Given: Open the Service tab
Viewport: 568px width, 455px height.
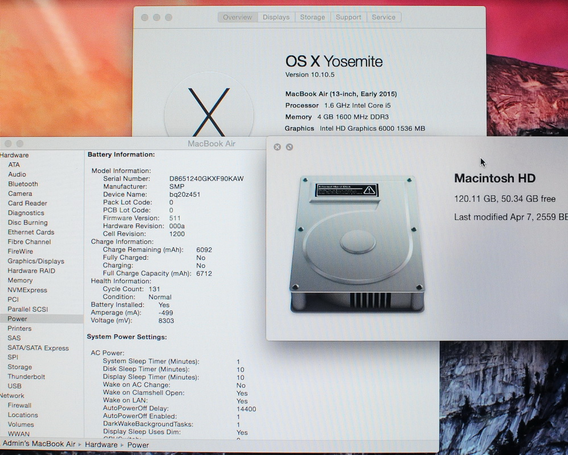Looking at the screenshot, I should pyautogui.click(x=384, y=17).
